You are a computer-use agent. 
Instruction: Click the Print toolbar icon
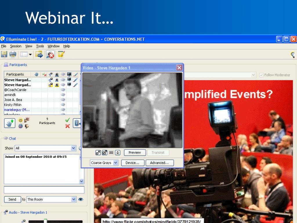(13, 54)
